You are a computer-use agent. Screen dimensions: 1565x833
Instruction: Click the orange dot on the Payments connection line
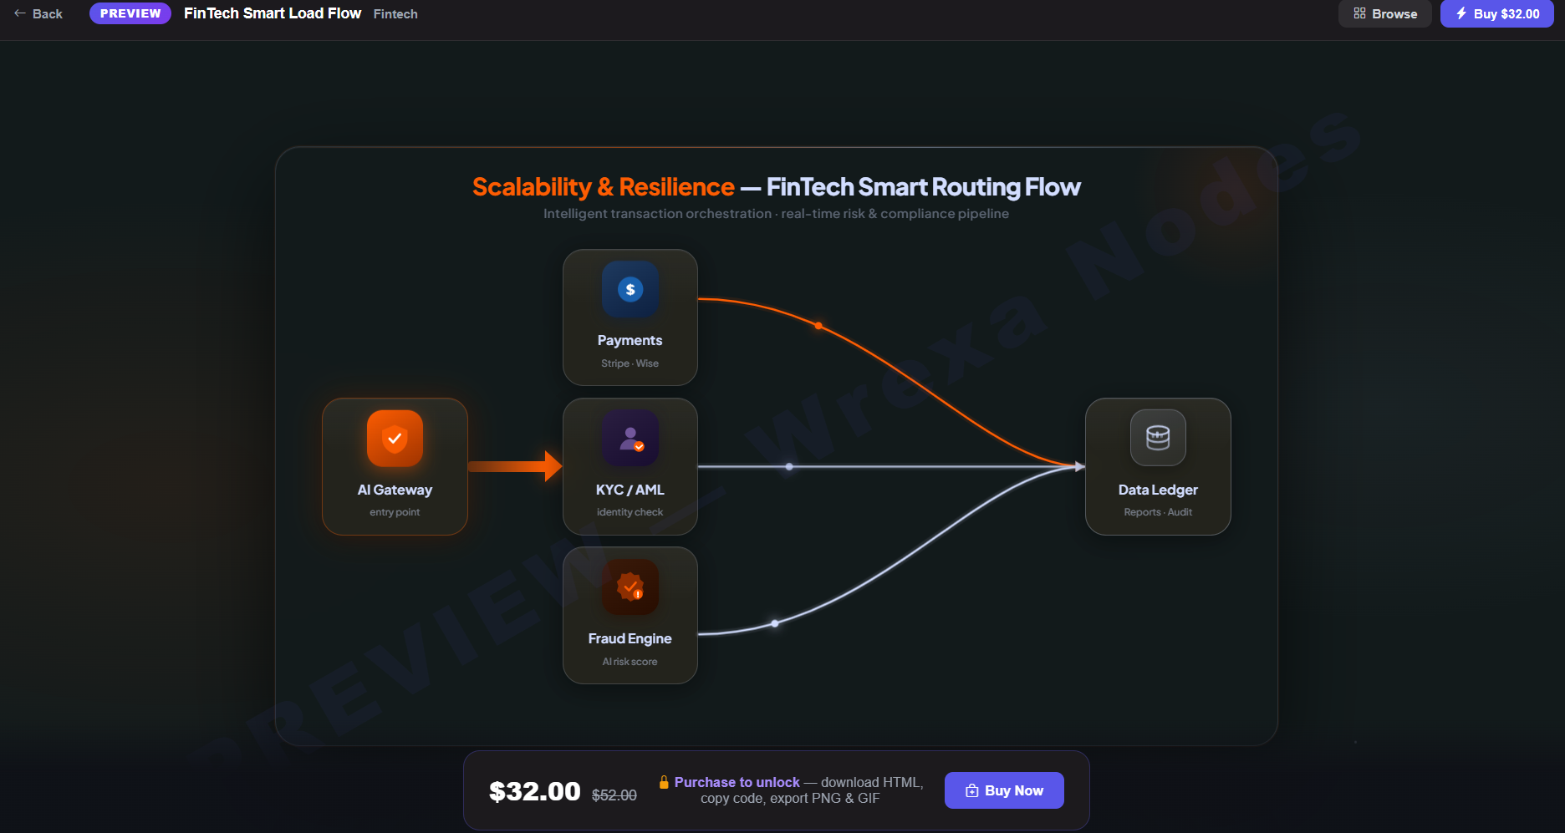(819, 324)
